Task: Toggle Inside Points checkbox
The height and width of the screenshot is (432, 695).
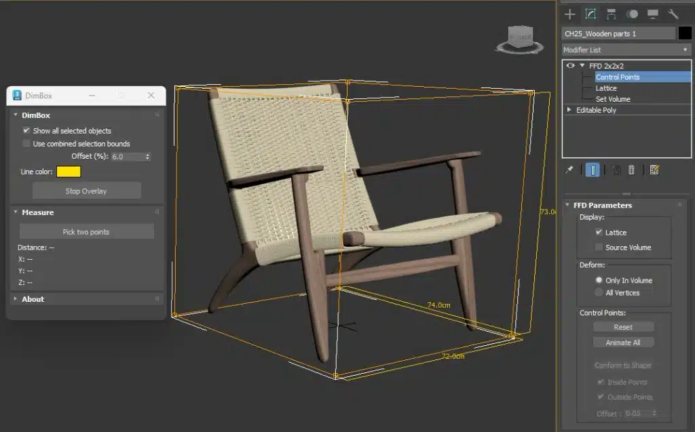Action: tap(601, 382)
